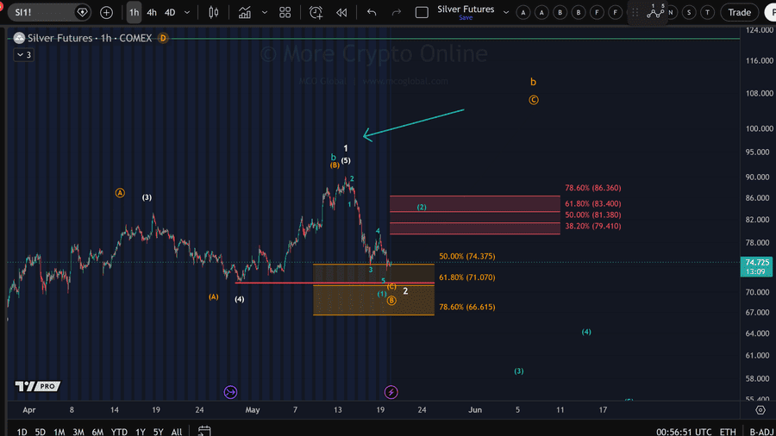Image resolution: width=776 pixels, height=436 pixels.
Task: Toggle B-ADJ back-adjustment setting
Action: point(761,432)
